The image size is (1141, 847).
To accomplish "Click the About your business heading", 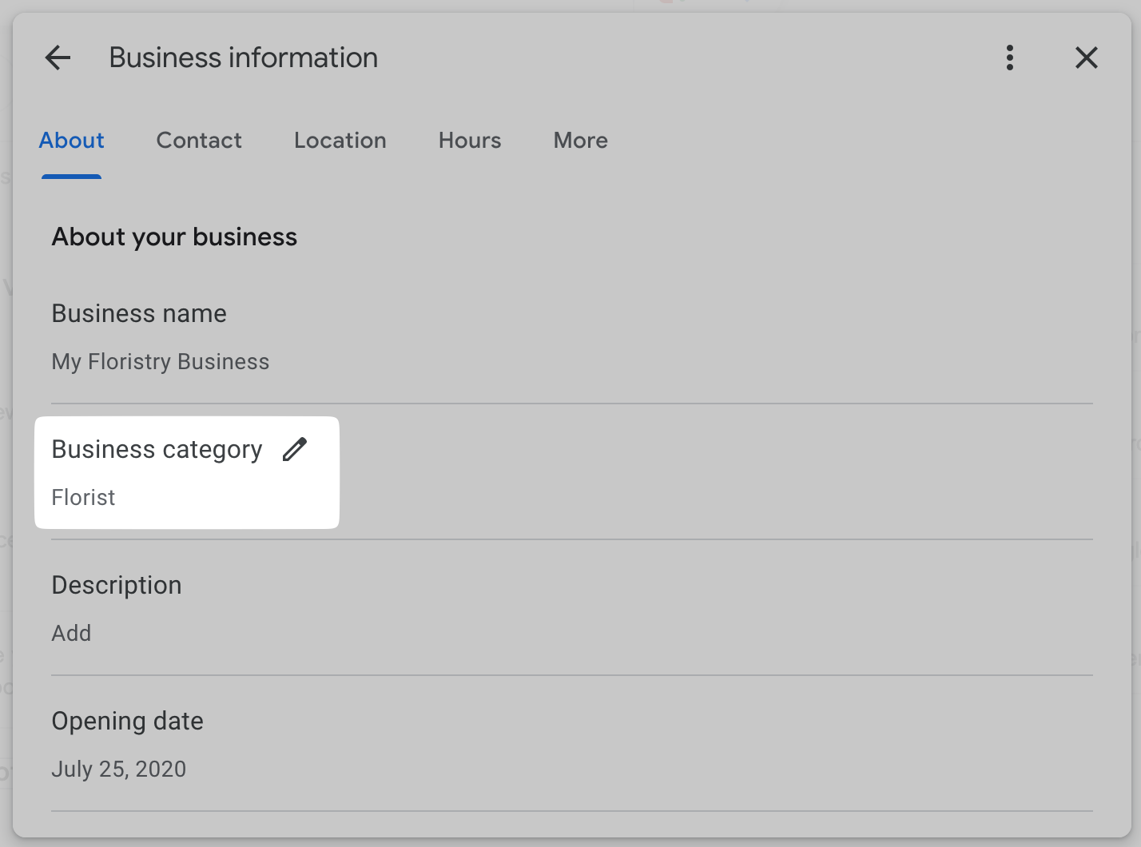I will [174, 237].
